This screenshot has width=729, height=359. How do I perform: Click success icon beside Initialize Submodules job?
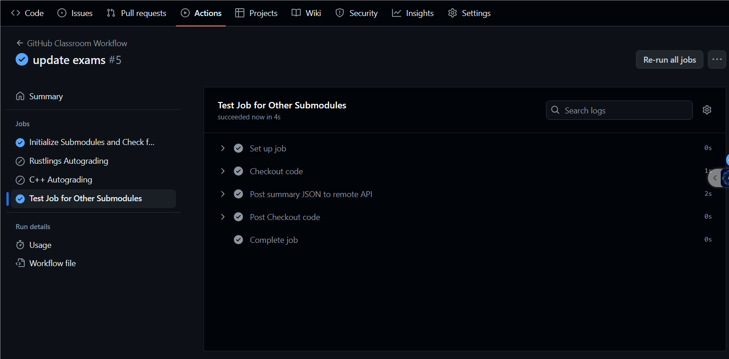point(20,143)
